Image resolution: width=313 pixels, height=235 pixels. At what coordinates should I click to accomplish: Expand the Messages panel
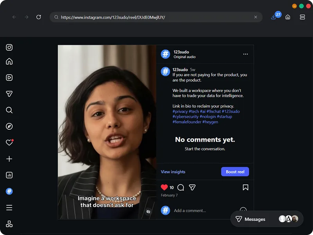[x=255, y=219]
